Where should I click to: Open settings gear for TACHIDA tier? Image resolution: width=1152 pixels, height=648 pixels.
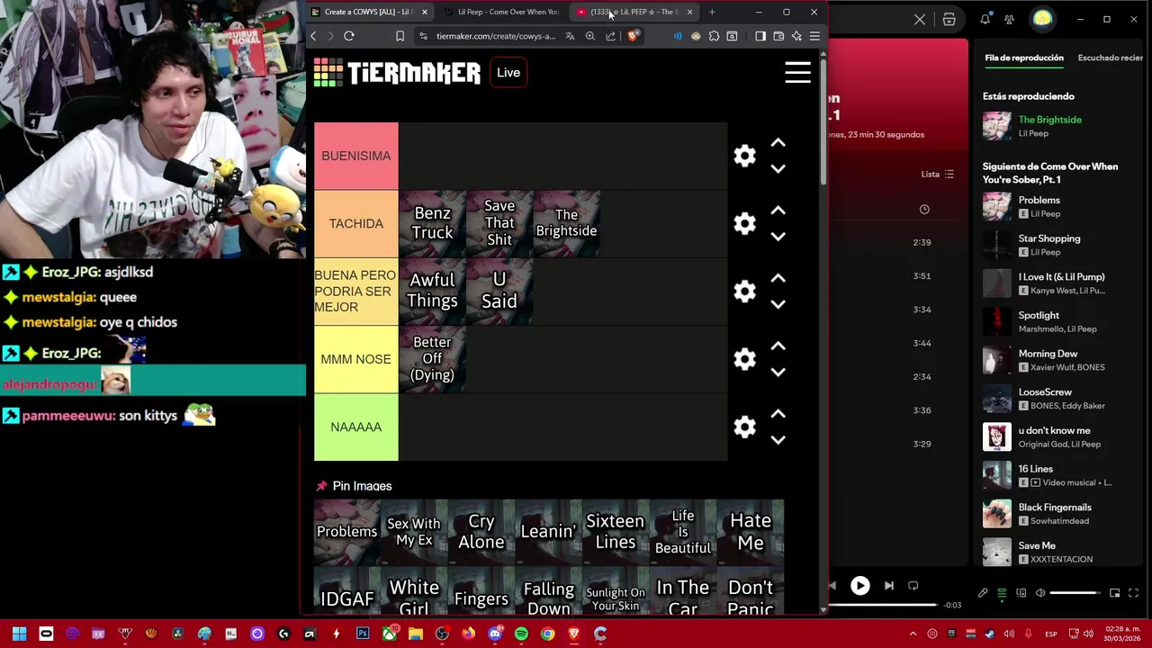[x=744, y=223]
